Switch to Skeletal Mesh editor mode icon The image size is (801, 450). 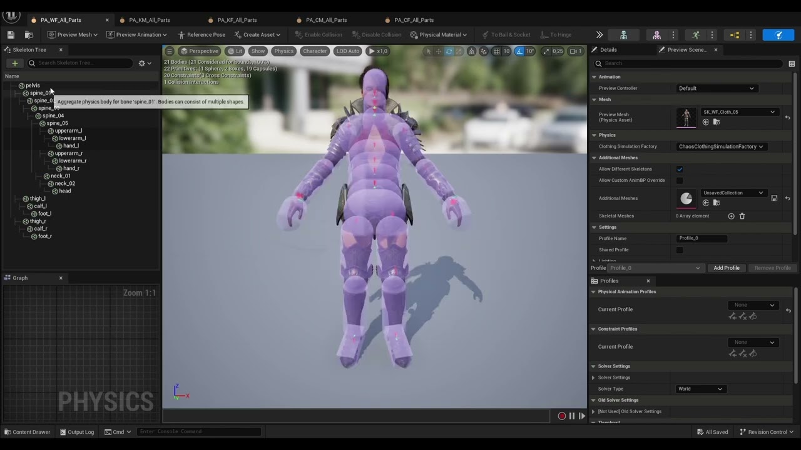click(656, 35)
